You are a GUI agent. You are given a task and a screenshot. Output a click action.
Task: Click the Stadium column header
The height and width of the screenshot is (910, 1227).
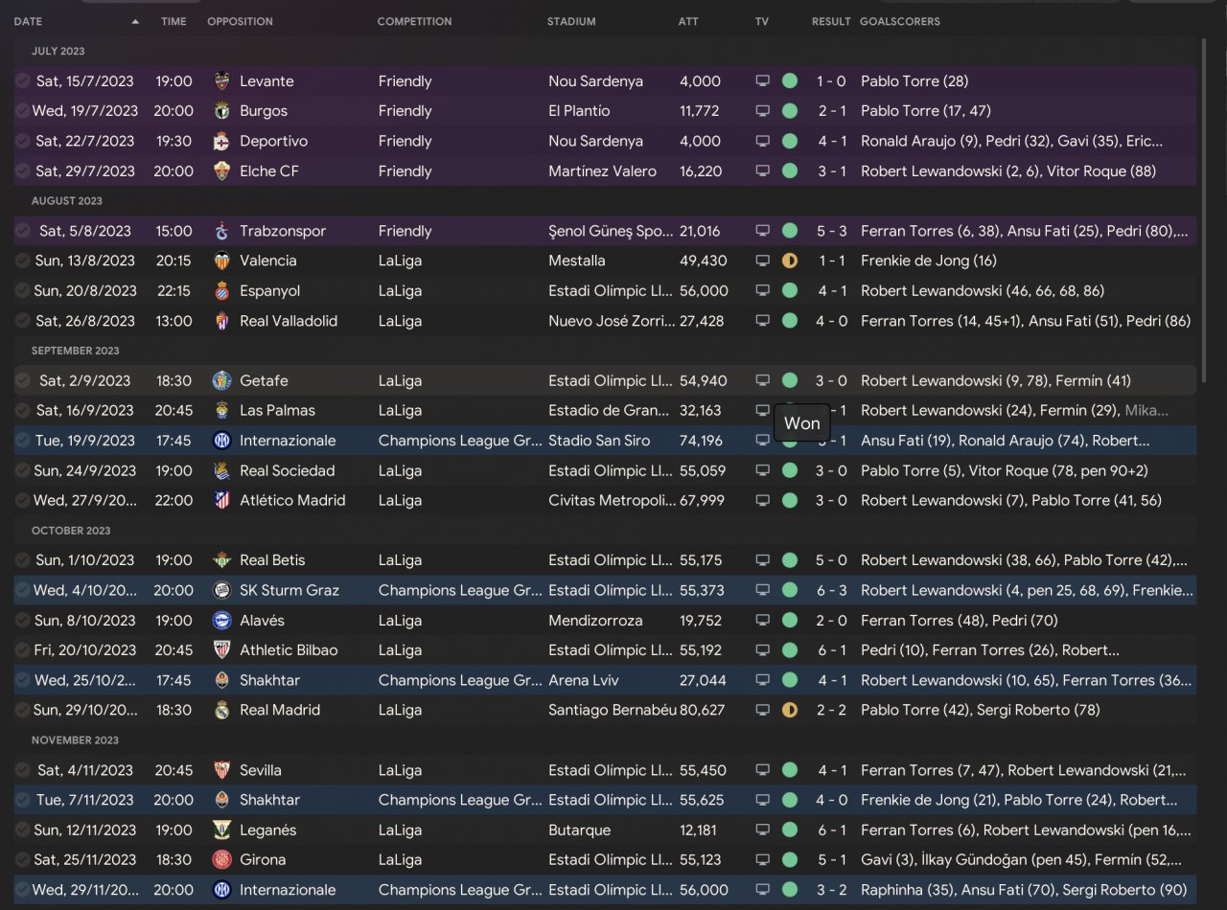coord(571,21)
